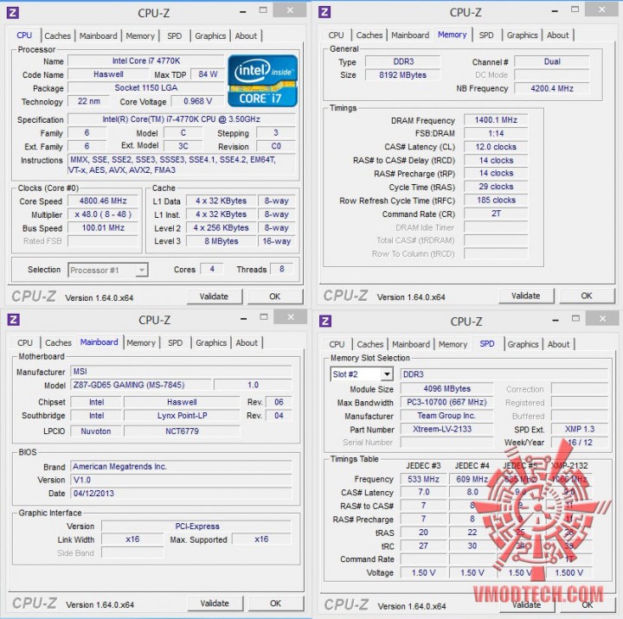Viewport: 623px width, 619px height.
Task: Open the Memory tab in the Mainboard window
Action: pos(141,342)
